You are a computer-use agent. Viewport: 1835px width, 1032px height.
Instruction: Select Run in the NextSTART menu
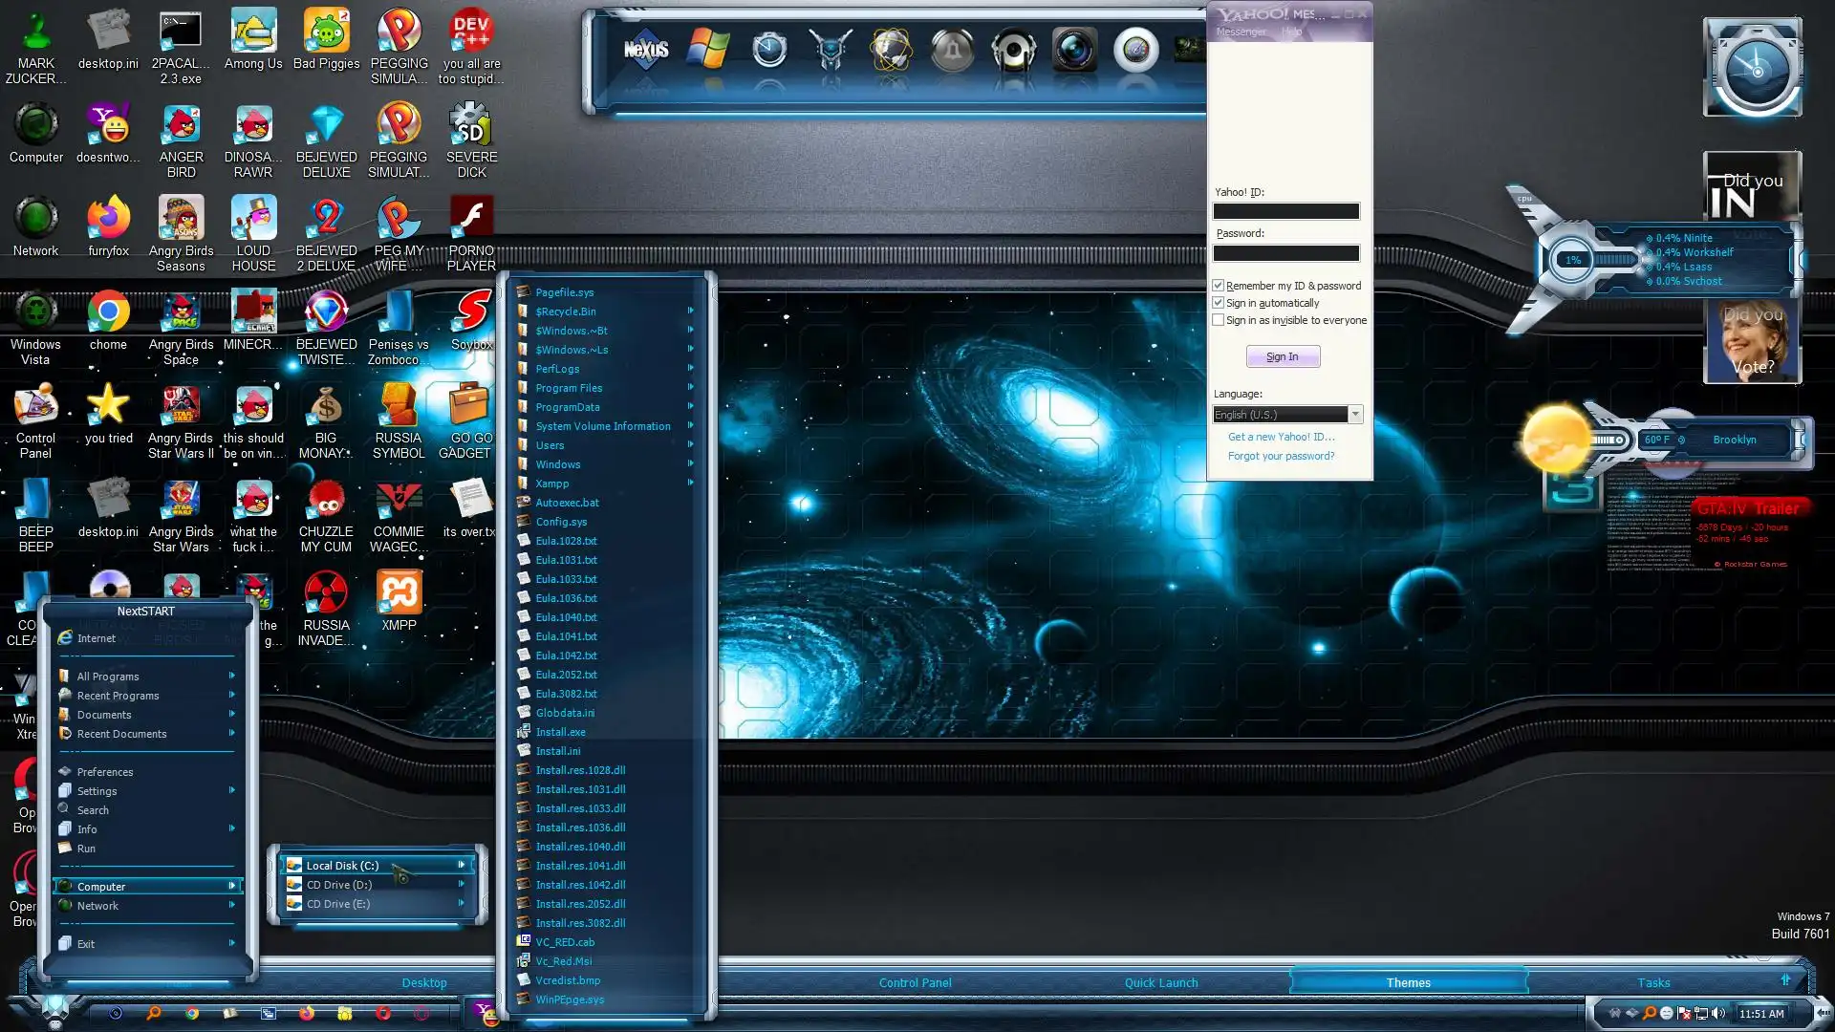[86, 849]
